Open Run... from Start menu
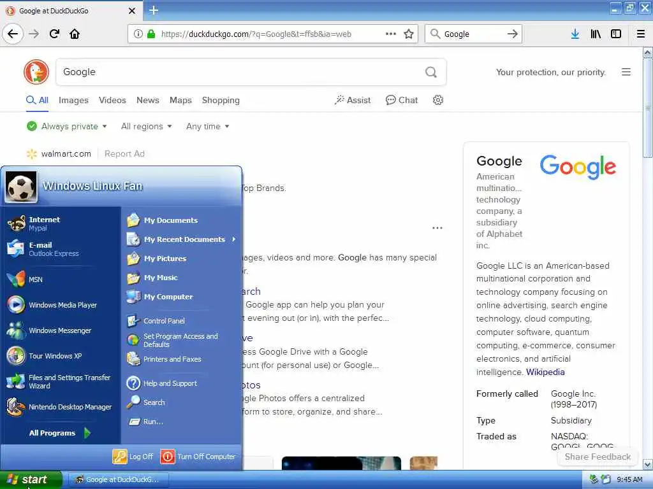653x489 pixels. (182, 422)
